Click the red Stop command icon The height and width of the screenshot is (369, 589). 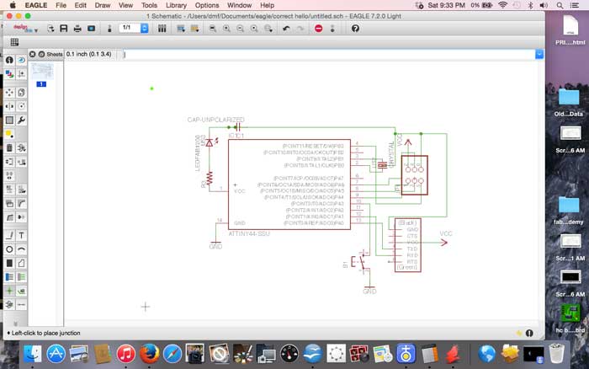click(x=319, y=29)
